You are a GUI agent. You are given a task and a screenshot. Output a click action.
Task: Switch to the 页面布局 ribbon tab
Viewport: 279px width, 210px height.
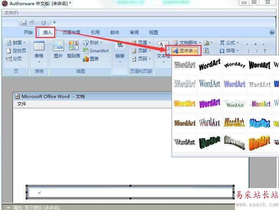[x=71, y=32]
